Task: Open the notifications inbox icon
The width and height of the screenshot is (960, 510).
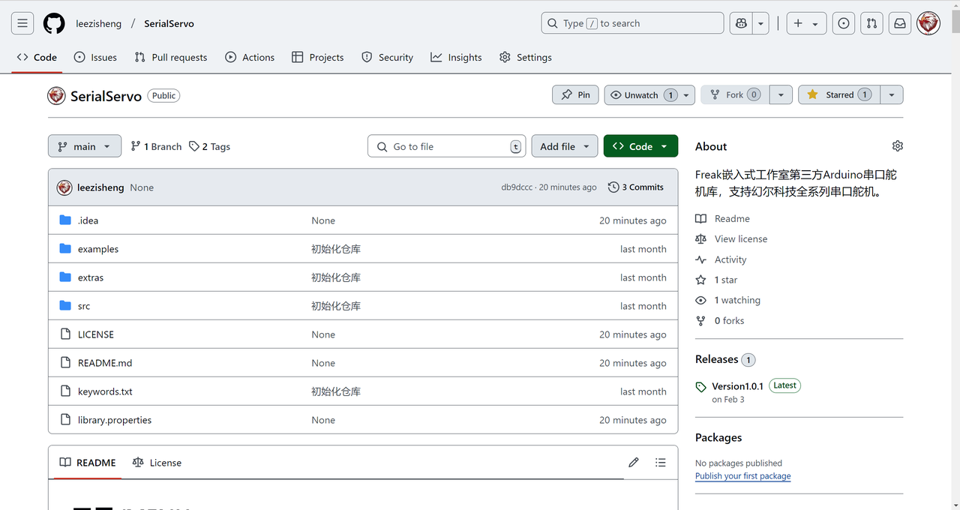Action: 900,23
